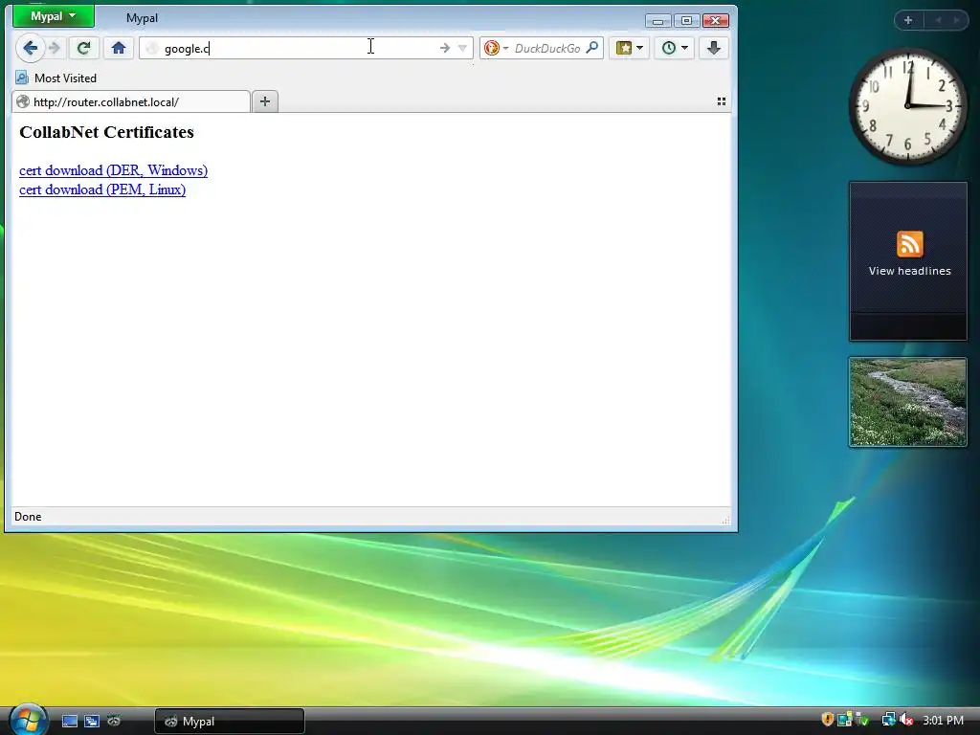Reload the current page
The width and height of the screenshot is (980, 735).
pos(83,48)
